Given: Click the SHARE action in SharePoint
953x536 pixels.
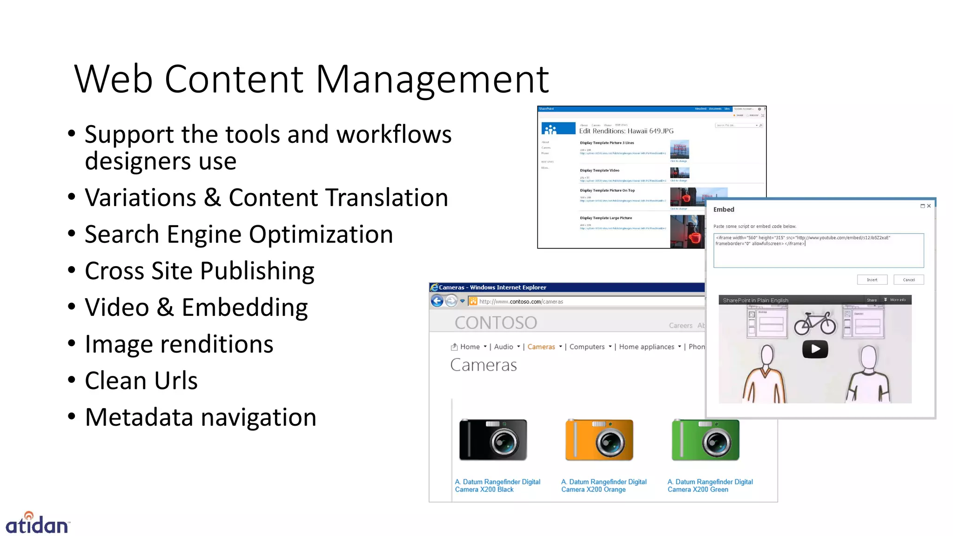Looking at the screenshot, I should point(738,115).
